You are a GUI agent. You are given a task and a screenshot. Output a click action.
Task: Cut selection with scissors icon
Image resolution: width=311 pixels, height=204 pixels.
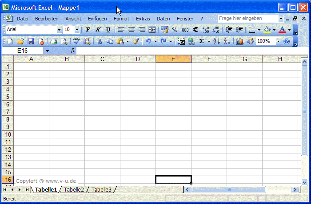coord(100,41)
